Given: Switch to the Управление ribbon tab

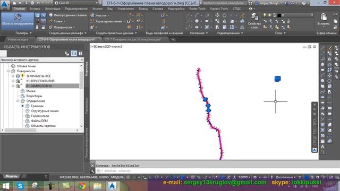Looking at the screenshot, I should click(x=125, y=8).
